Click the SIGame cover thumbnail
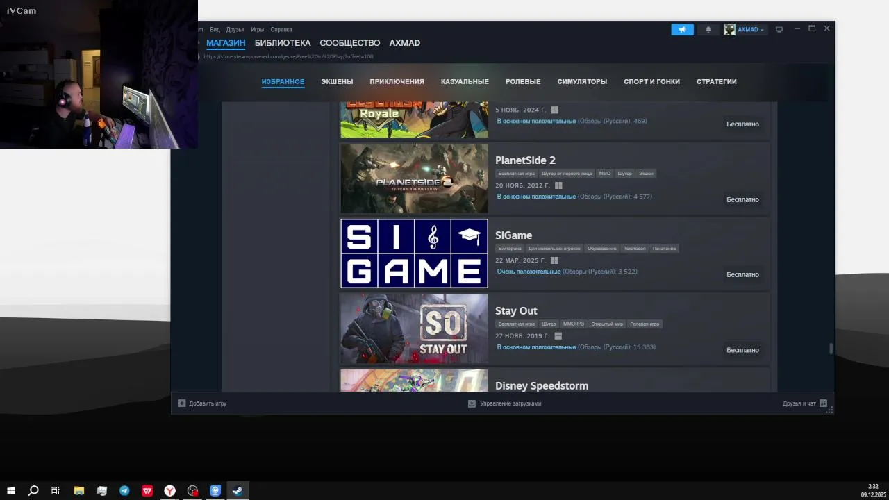The image size is (889, 500). pos(414,253)
